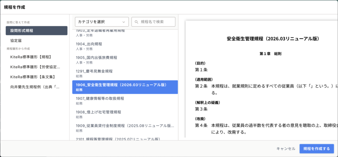Open 向井蘭先生規程例 templates
The width and height of the screenshot is (338, 157).
(x=36, y=87)
